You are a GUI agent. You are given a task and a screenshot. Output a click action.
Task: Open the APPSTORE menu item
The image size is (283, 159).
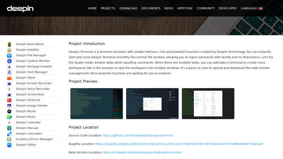pos(185,8)
